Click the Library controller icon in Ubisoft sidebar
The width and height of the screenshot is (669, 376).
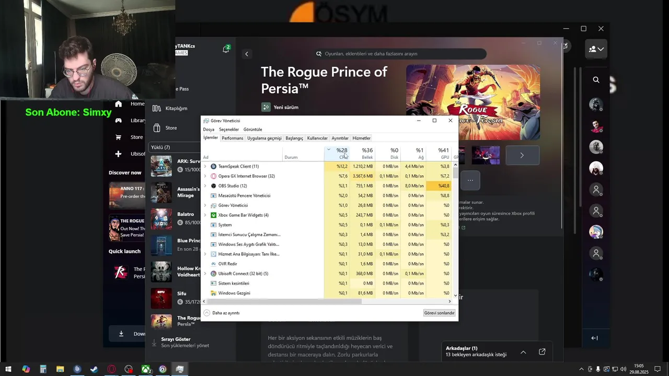(119, 120)
